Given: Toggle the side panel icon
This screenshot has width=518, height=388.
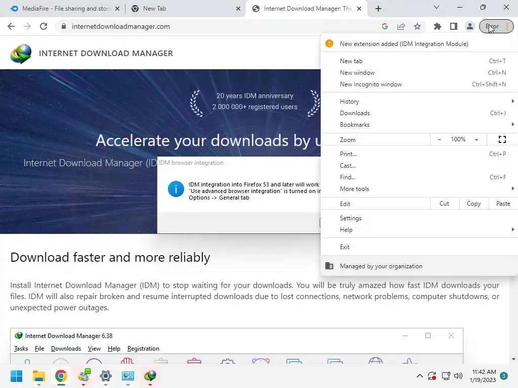Looking at the screenshot, I should pyautogui.click(x=454, y=26).
